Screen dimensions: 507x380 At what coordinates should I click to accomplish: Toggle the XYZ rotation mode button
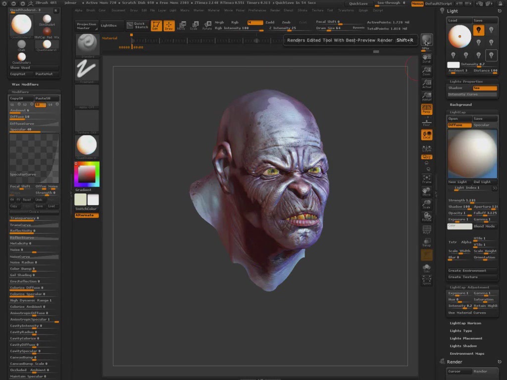(426, 157)
